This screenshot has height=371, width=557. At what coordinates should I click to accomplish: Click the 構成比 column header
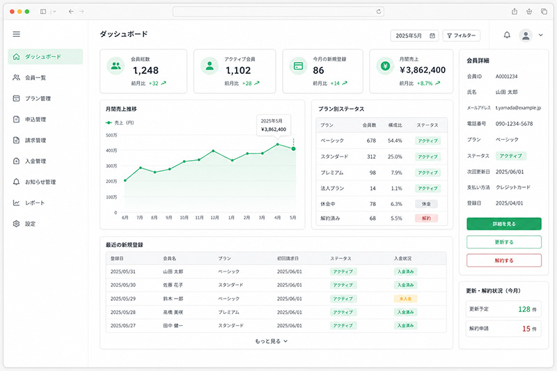[x=395, y=125]
